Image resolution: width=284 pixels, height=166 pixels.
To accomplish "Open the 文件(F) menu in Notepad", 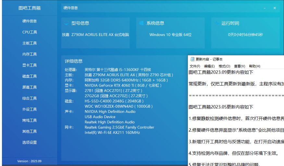I will click(195, 66).
